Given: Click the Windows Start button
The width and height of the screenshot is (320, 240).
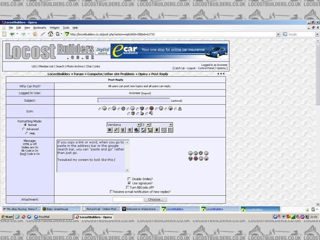Looking at the screenshot, I should click(7, 217).
